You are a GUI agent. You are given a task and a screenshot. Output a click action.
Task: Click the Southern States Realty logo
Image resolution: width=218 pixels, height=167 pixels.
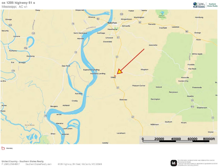212,5
